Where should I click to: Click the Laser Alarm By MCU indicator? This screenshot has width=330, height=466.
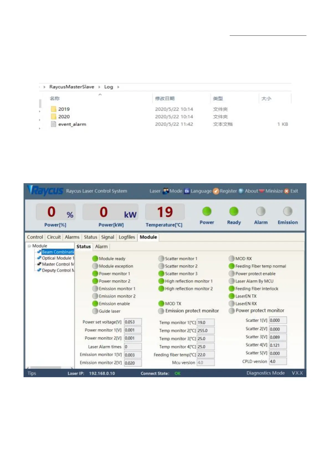tap(232, 281)
